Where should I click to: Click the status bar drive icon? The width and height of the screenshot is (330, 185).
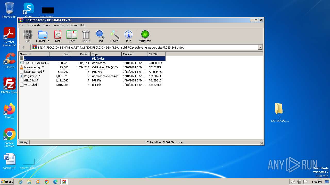coord(21,142)
